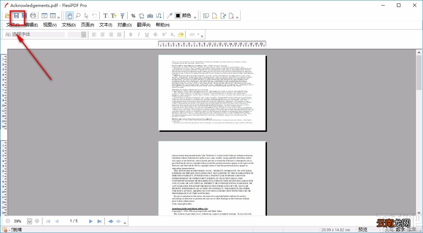Screen dimensions: 423x233
Task: Click the camera snapshot tool
Action: coord(150,16)
